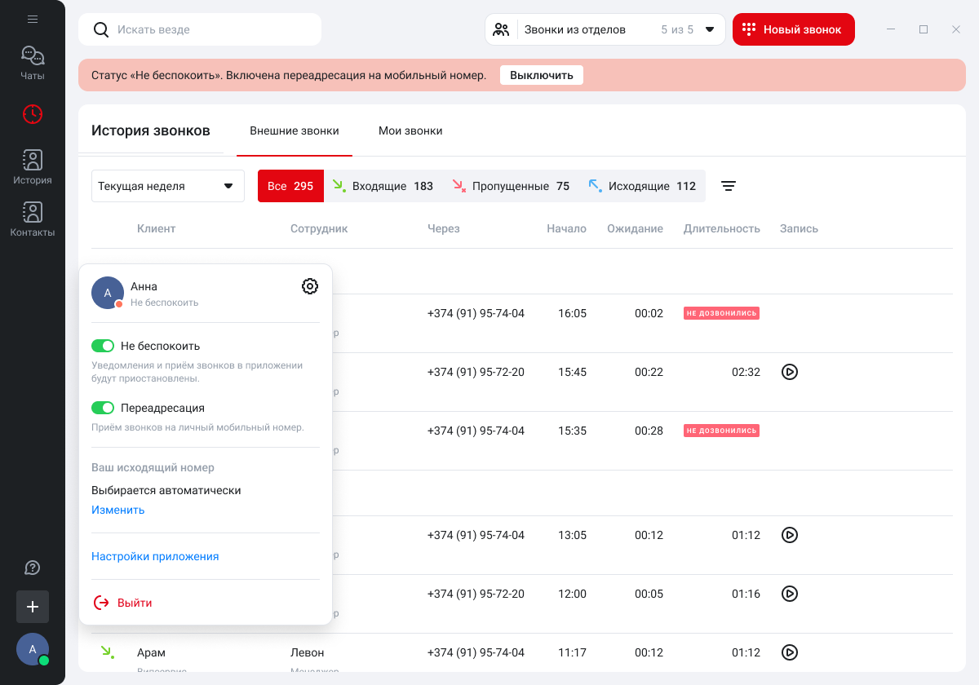Expand the Звонки из отделов dropdown

pos(605,29)
